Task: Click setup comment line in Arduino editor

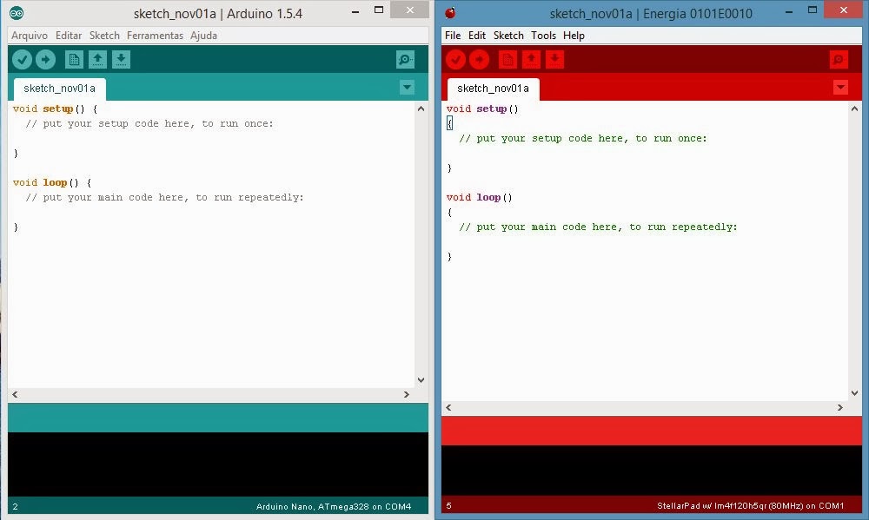Action: [x=149, y=124]
